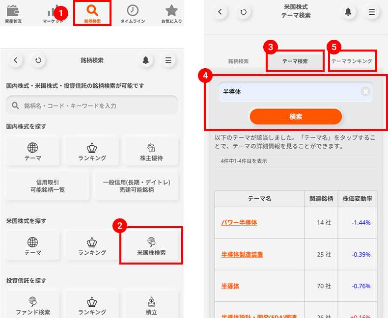Reload the 銘柄検索 screen
Image resolution: width=388 pixels, height=318 pixels.
point(38,60)
